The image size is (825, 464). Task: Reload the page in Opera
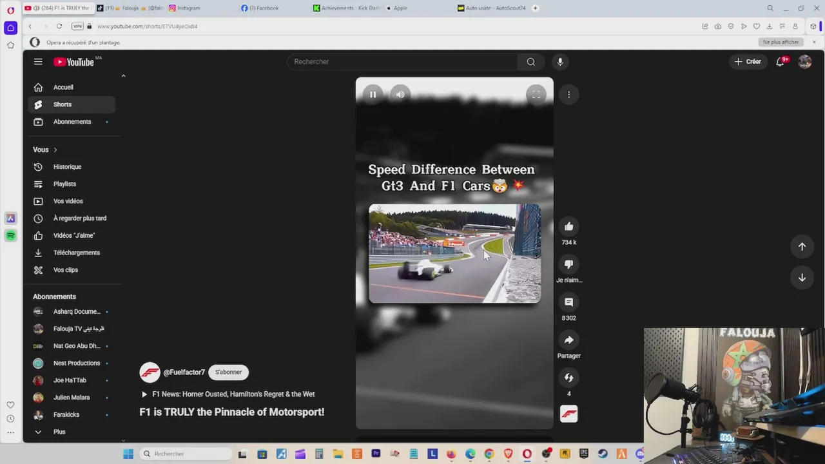click(59, 26)
